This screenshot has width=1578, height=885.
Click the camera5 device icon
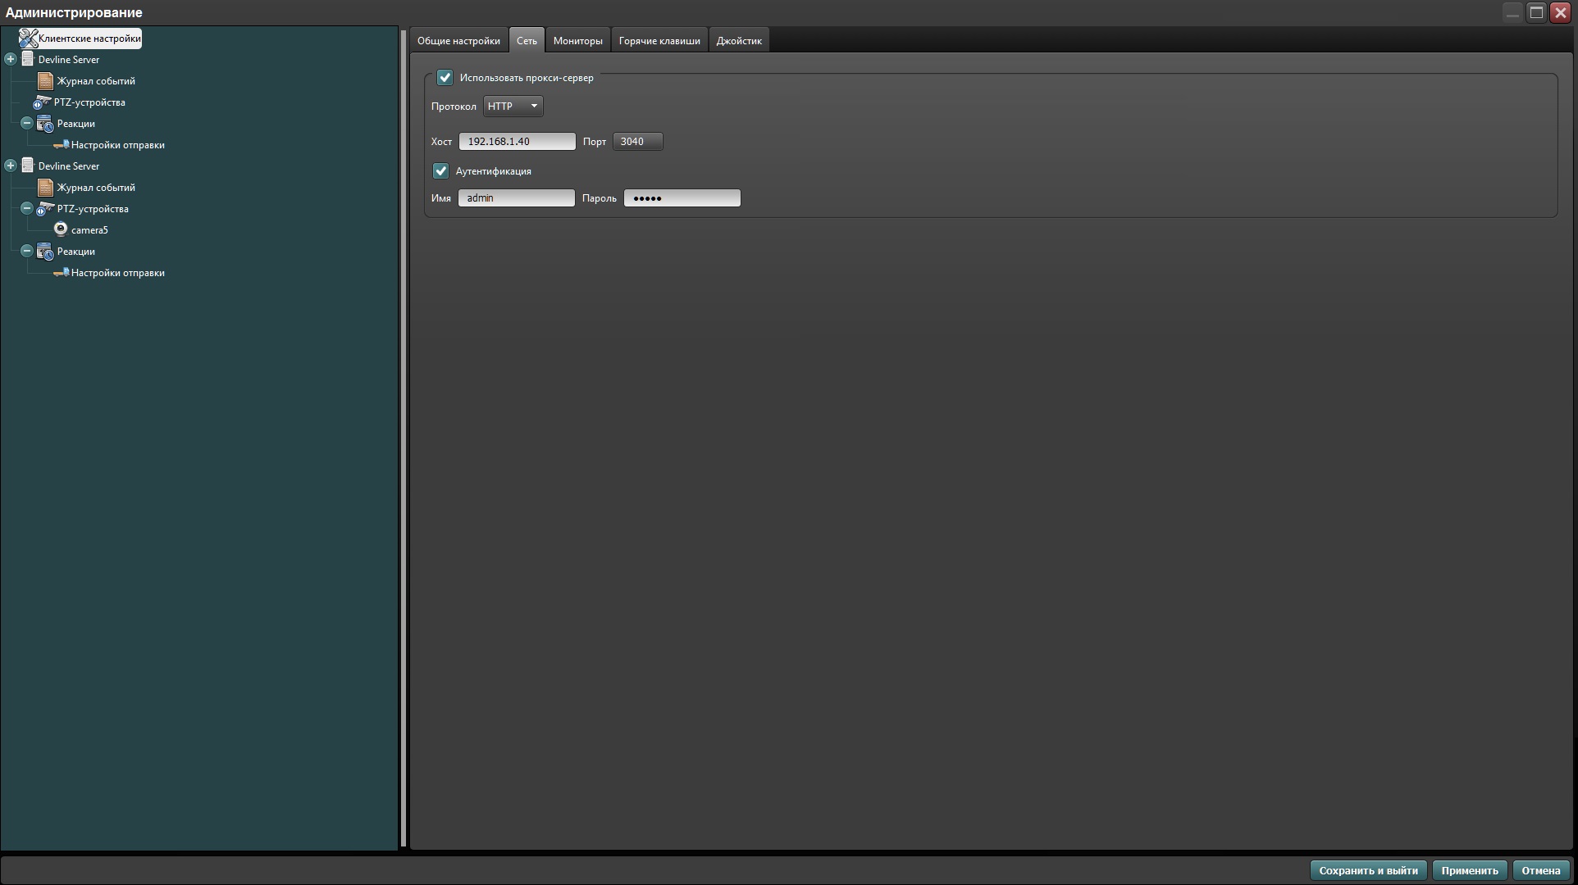[x=62, y=229]
